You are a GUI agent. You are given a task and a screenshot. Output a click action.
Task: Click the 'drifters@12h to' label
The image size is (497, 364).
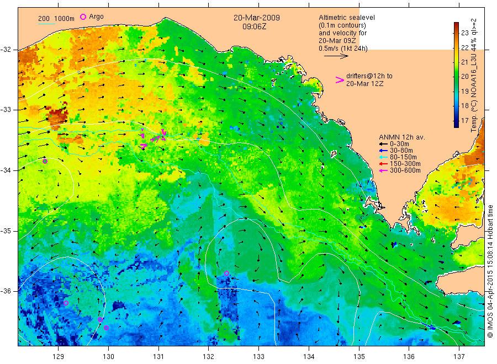(369, 76)
